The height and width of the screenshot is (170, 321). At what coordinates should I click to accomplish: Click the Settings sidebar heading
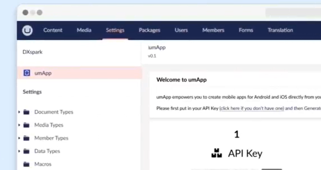point(32,92)
